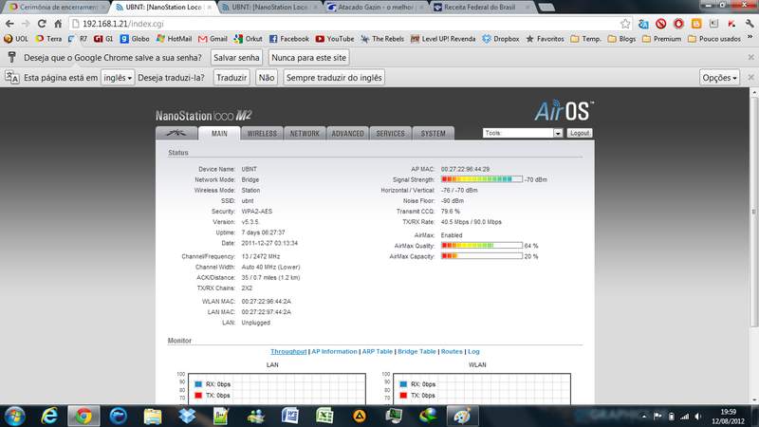Screen dimensions: 759x427
Task: Open the Gmail bookmark
Action: click(x=213, y=39)
